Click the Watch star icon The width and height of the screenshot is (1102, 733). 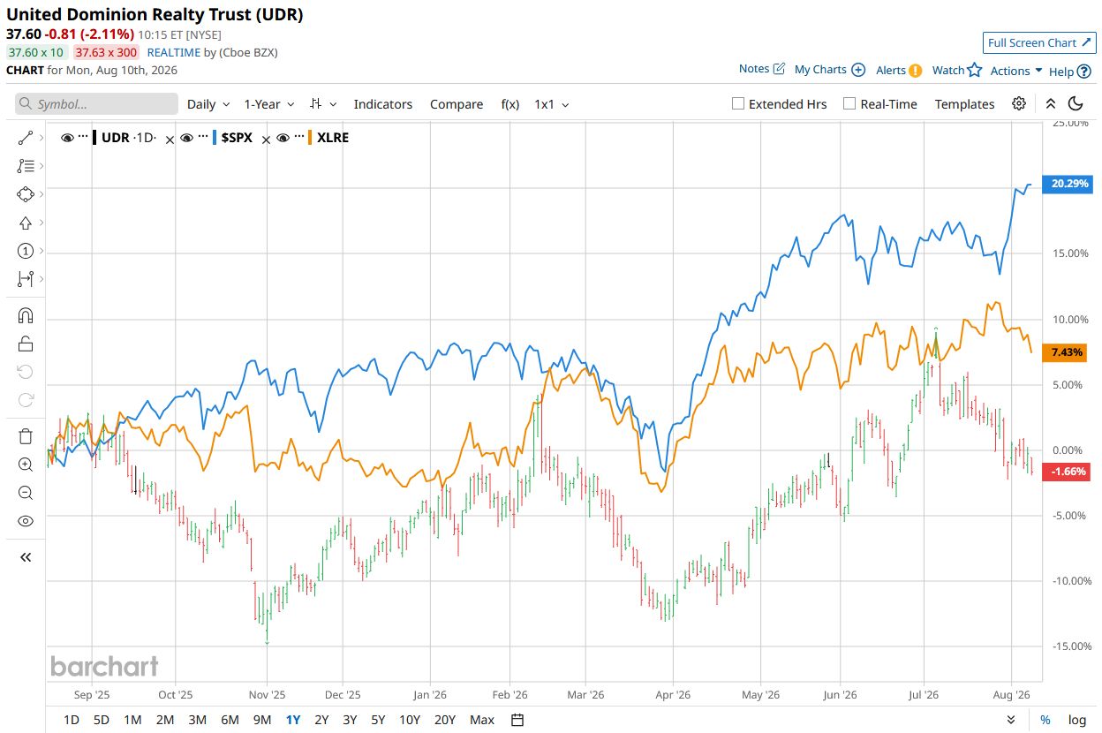pos(975,70)
